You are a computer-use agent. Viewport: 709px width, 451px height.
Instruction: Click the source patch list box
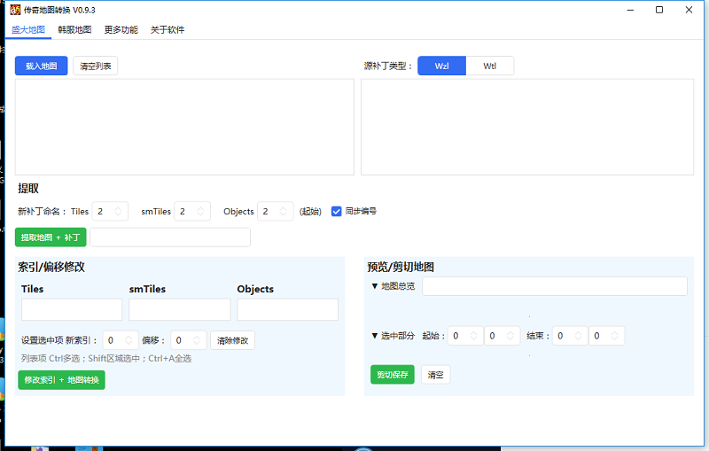527,127
